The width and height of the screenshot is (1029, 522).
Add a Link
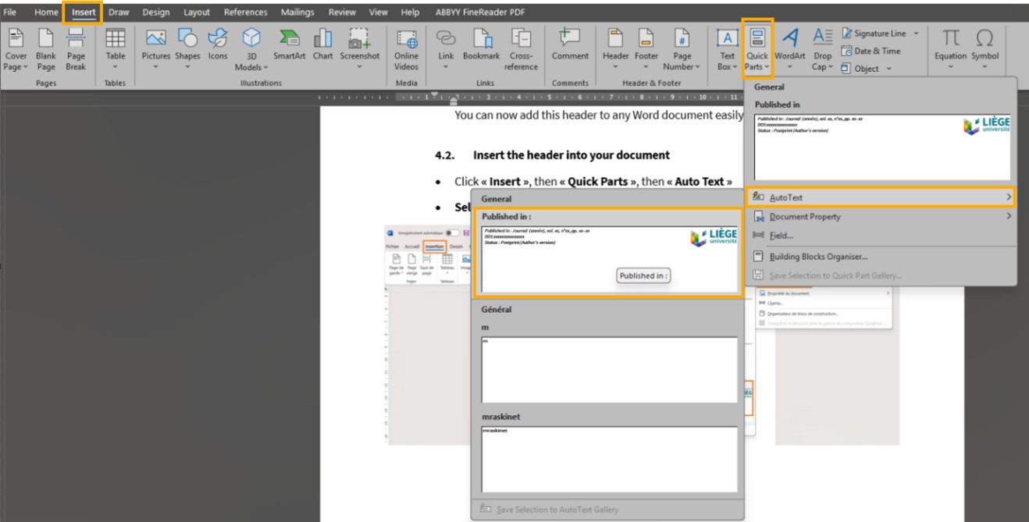click(446, 50)
